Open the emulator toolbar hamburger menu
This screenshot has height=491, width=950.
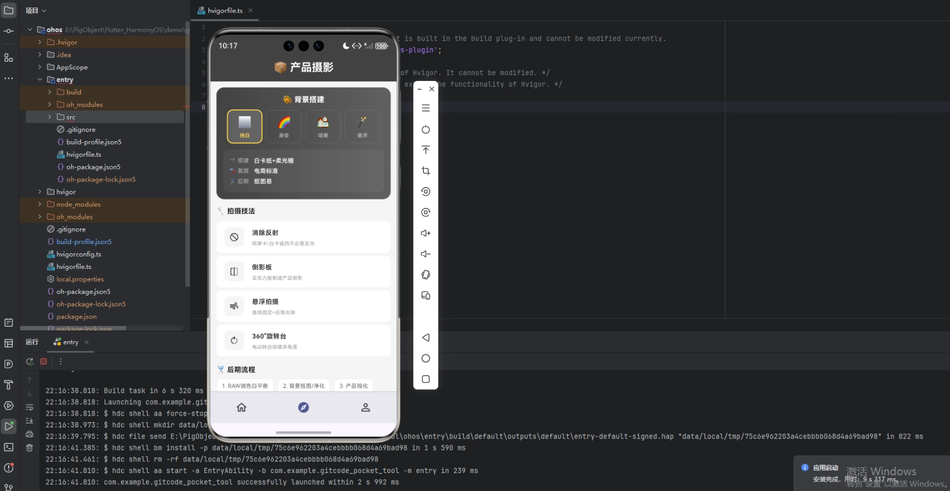pos(426,108)
